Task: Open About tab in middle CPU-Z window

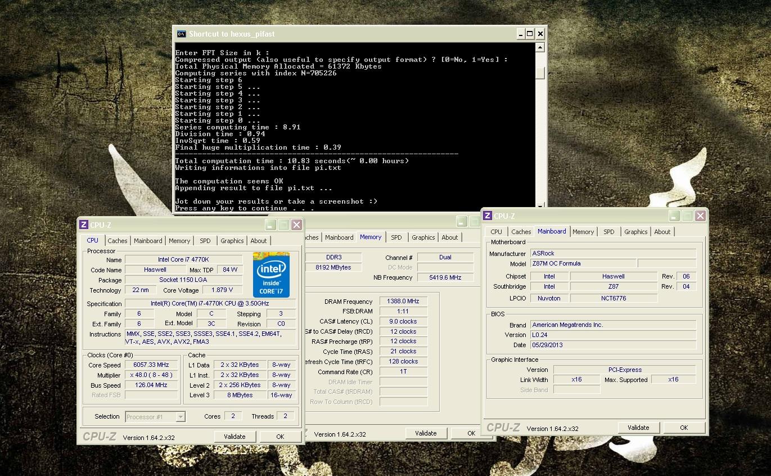Action: point(450,237)
